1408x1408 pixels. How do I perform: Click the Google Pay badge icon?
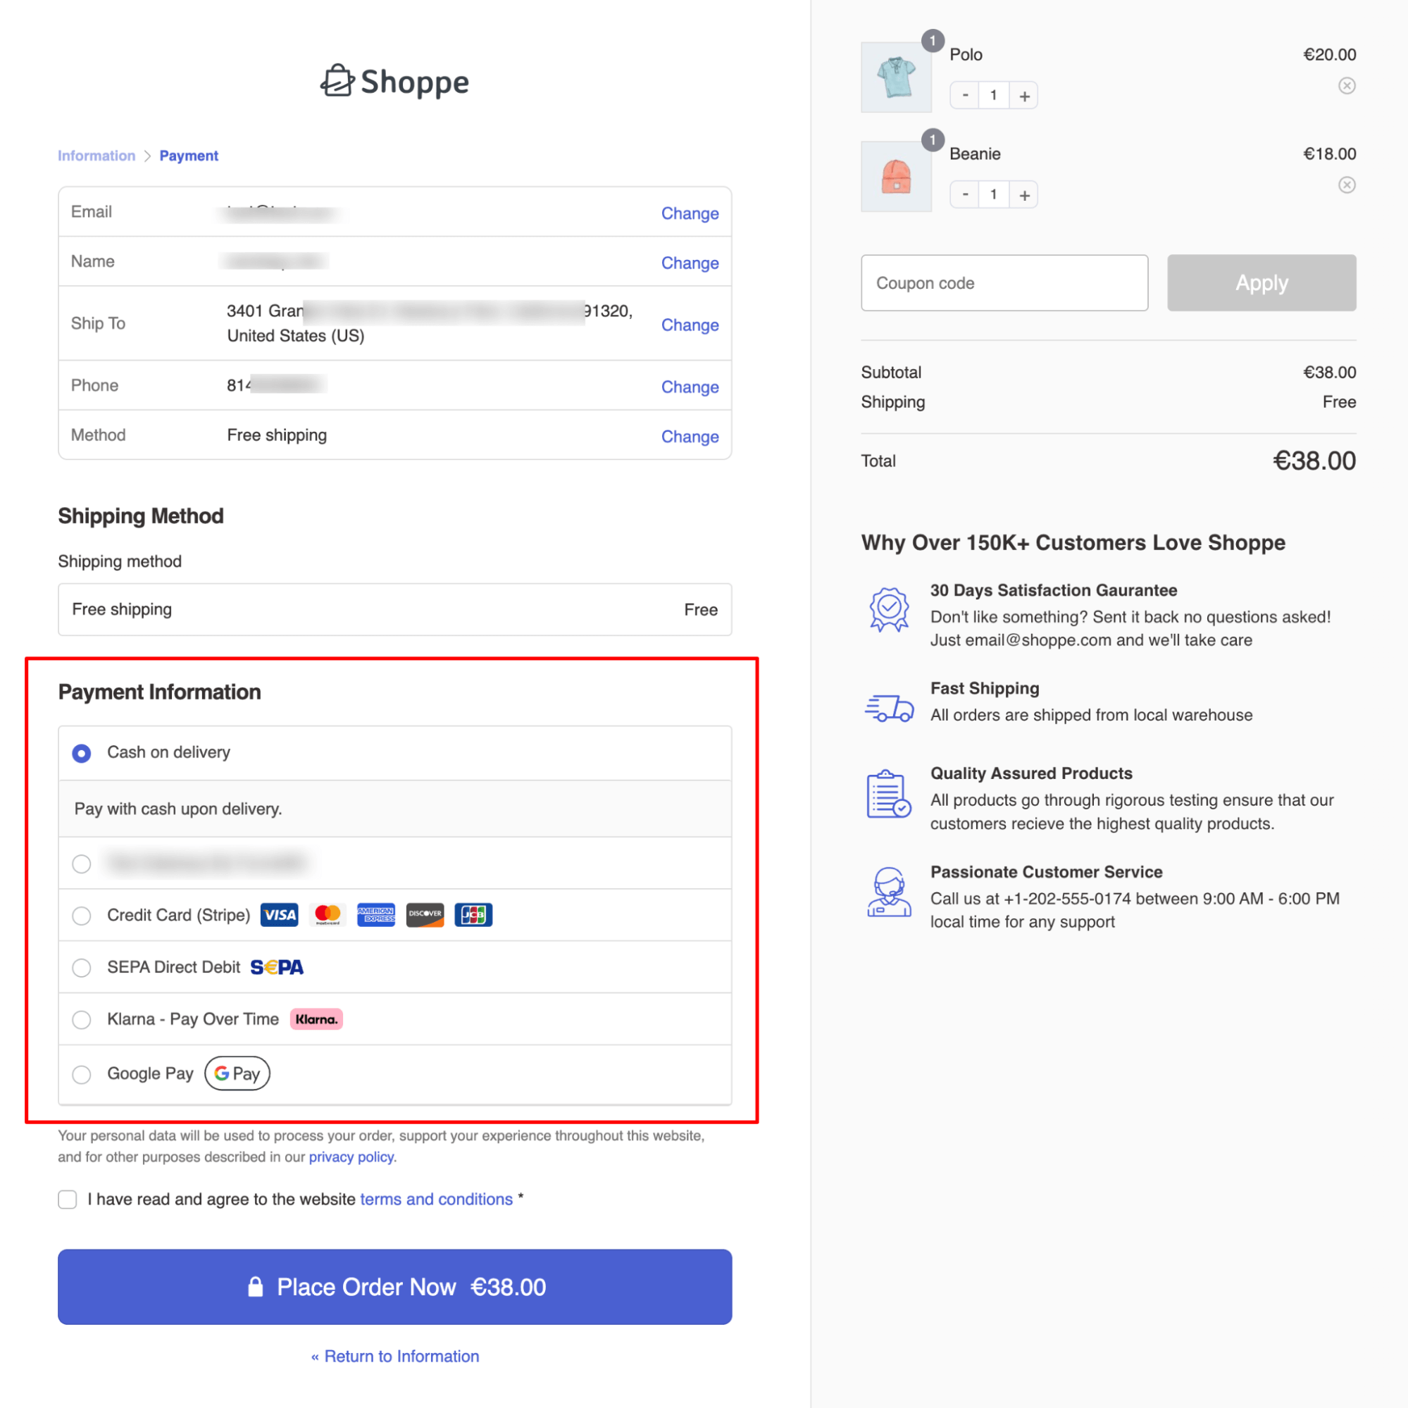point(237,1073)
